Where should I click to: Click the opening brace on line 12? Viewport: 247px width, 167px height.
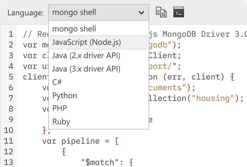tap(64, 152)
